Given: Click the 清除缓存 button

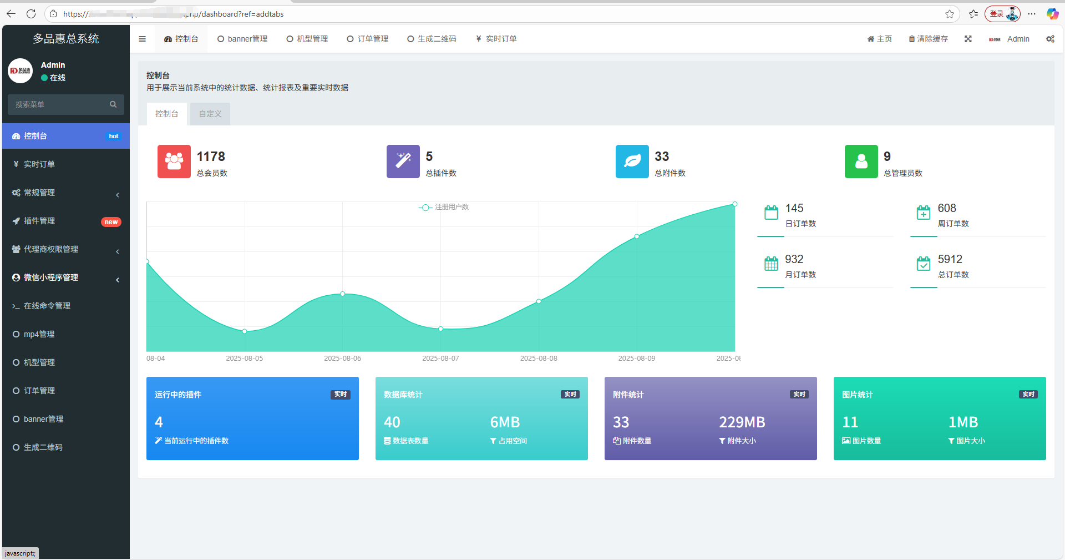Looking at the screenshot, I should pyautogui.click(x=928, y=39).
